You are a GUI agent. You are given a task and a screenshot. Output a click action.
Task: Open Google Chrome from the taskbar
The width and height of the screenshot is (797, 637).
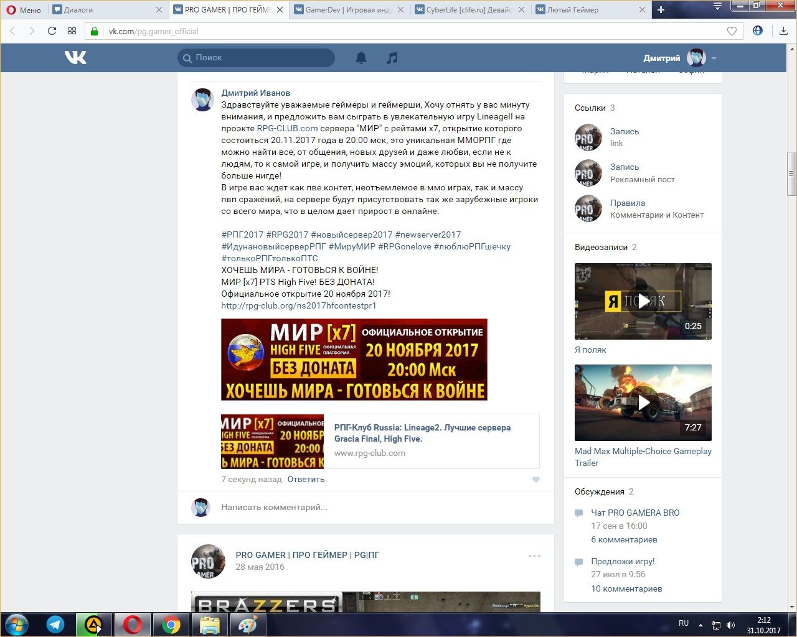tap(171, 625)
